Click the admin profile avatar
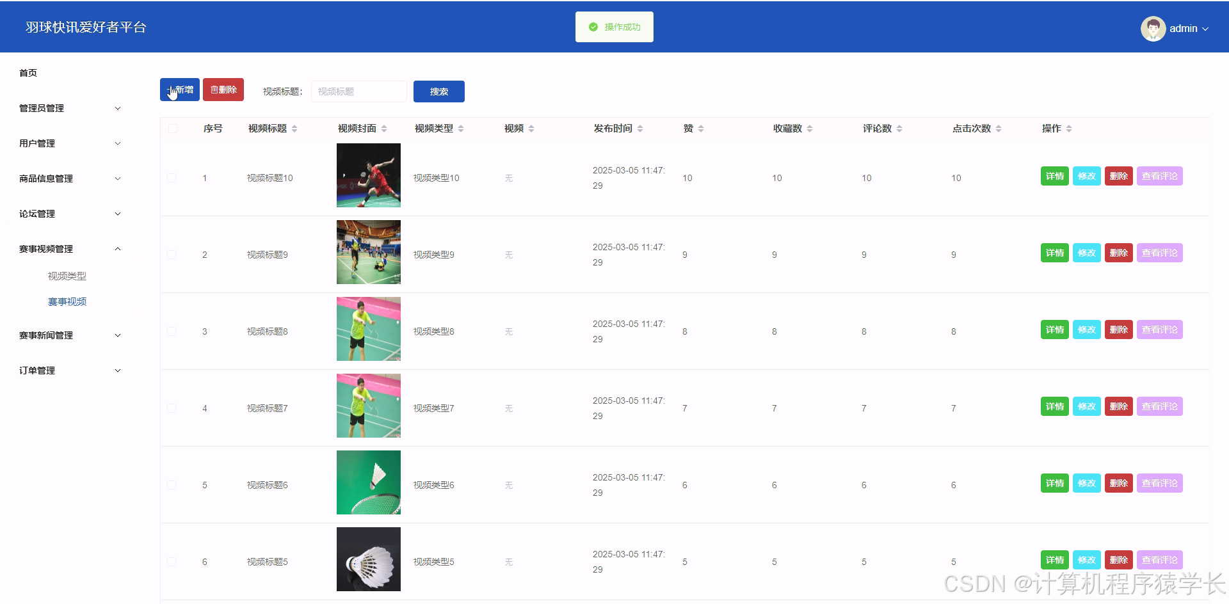The width and height of the screenshot is (1229, 604). [x=1152, y=28]
